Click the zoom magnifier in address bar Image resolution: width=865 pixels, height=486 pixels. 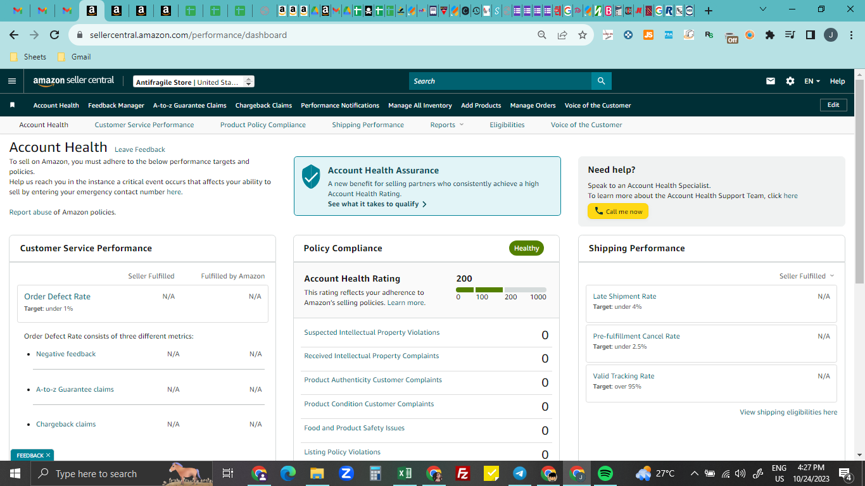542,35
